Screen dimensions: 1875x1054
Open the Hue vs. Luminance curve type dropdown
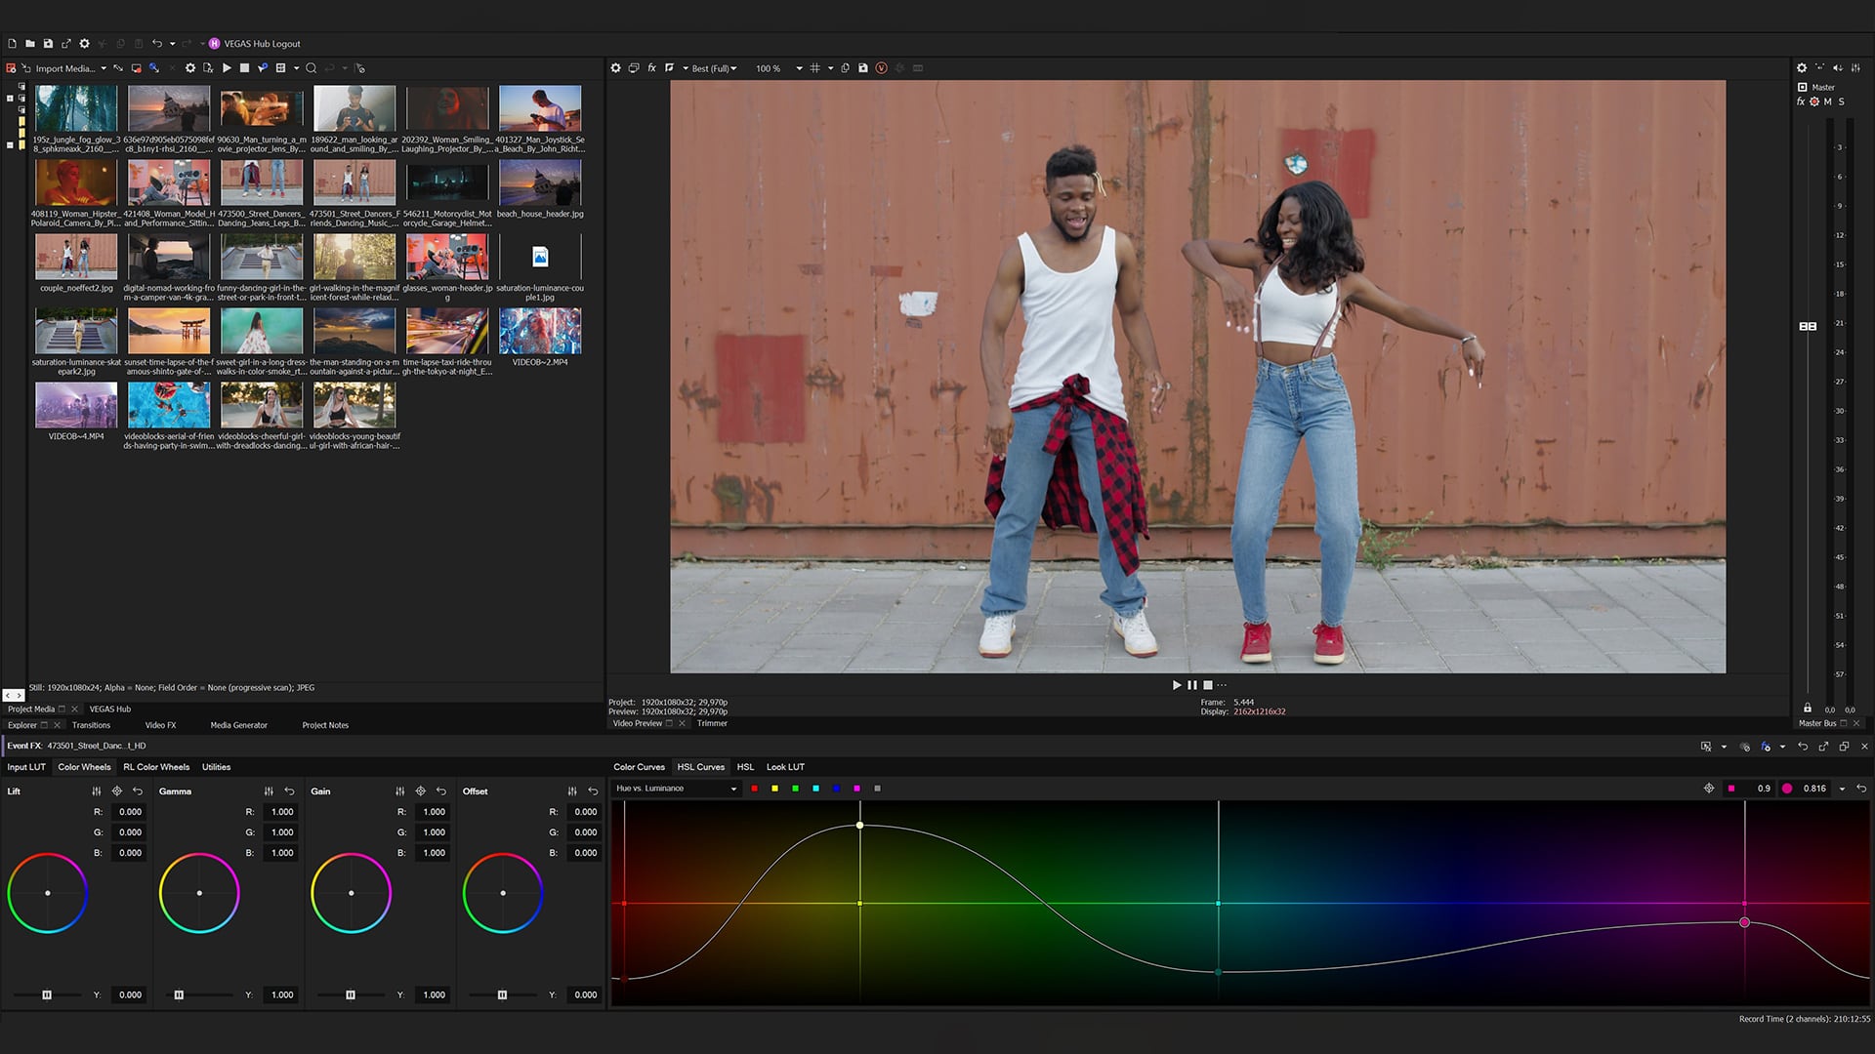point(674,789)
